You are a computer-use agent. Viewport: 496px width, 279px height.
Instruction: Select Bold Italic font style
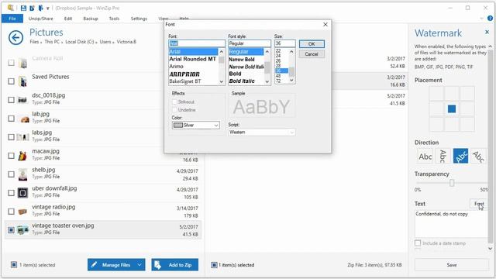[242, 81]
